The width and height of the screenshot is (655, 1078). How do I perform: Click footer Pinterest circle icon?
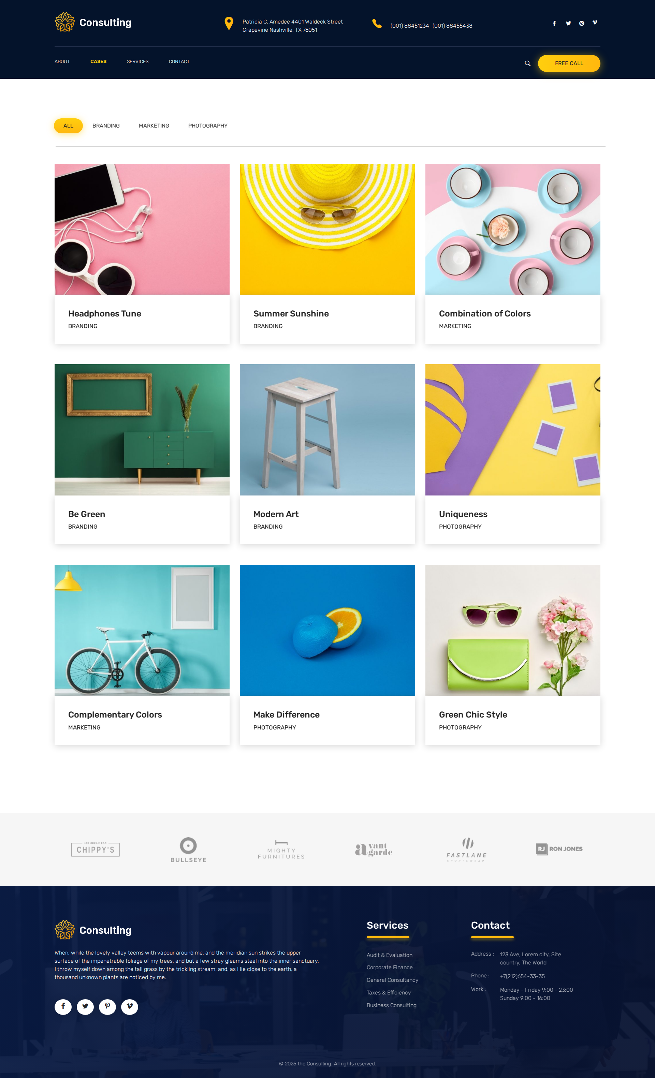coord(107,1007)
